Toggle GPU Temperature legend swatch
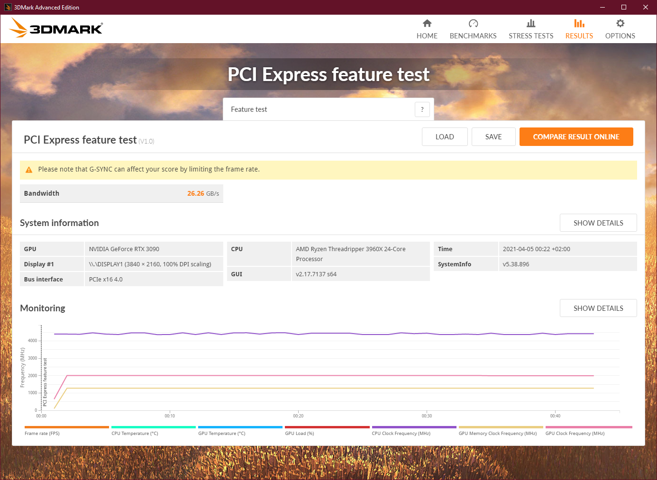 click(x=240, y=427)
